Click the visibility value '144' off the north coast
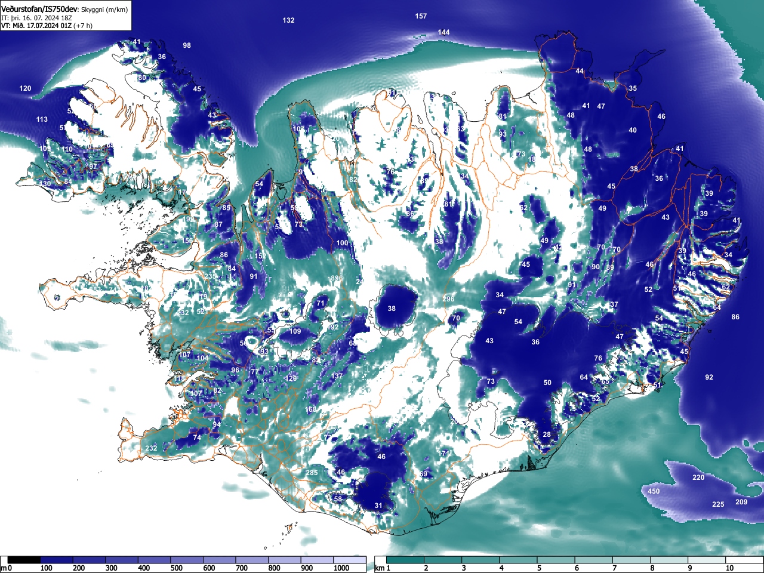764x573 pixels. (x=443, y=32)
